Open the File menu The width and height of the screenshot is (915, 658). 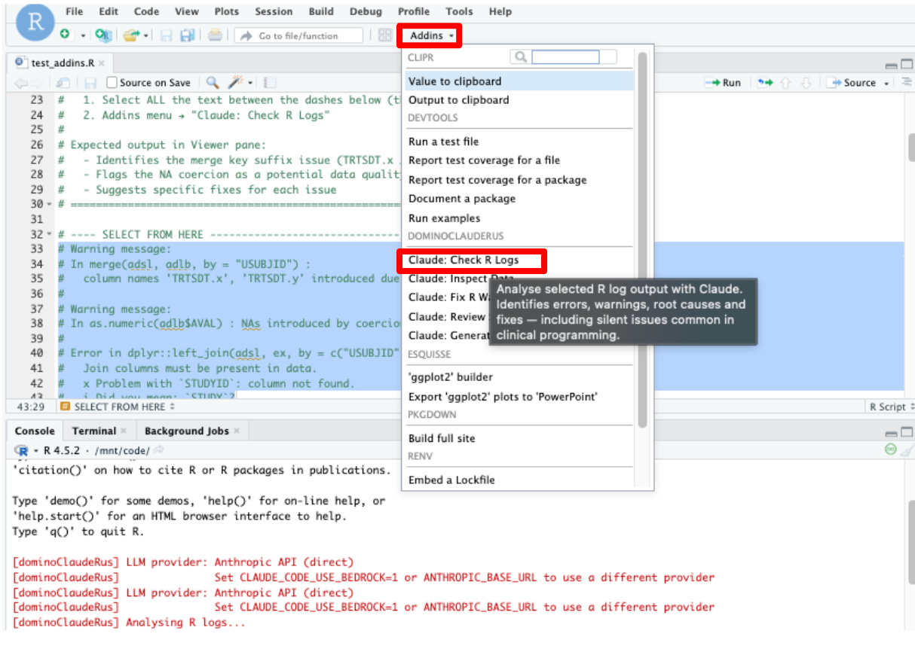click(74, 11)
